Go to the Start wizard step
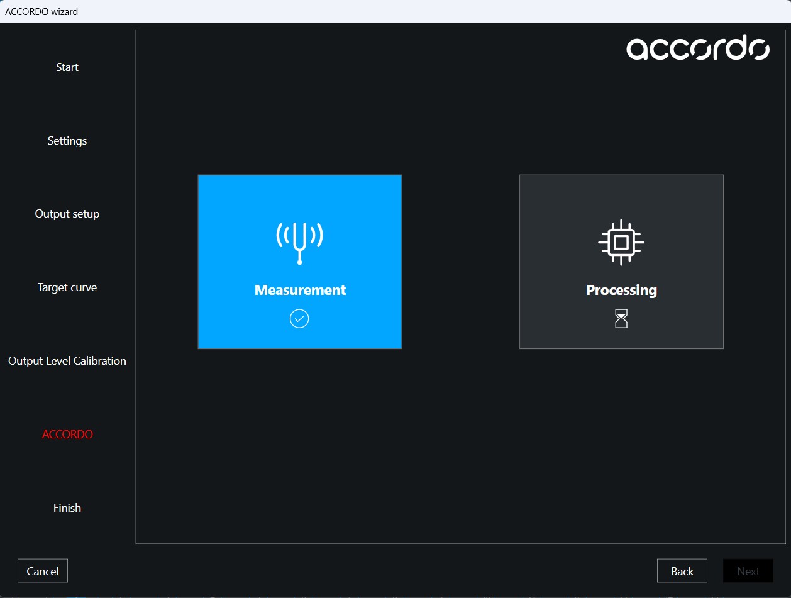 click(x=67, y=67)
